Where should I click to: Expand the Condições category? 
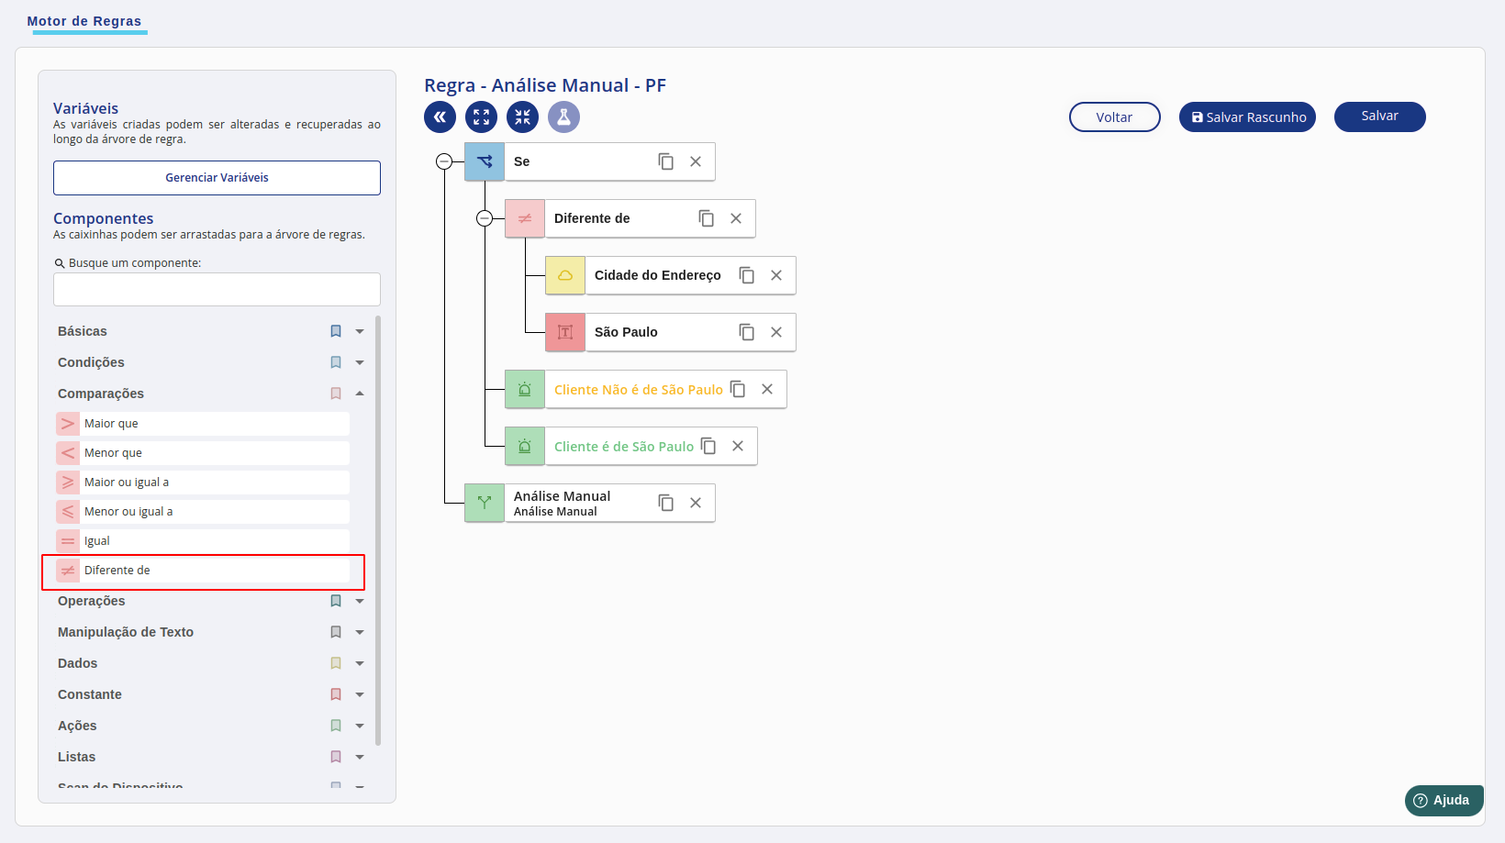click(x=360, y=362)
